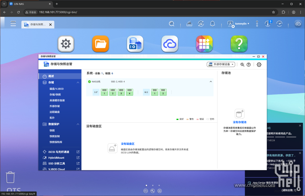Collapse the 存储 sidebar section
The height and width of the screenshot is (196, 305).
point(78,83)
